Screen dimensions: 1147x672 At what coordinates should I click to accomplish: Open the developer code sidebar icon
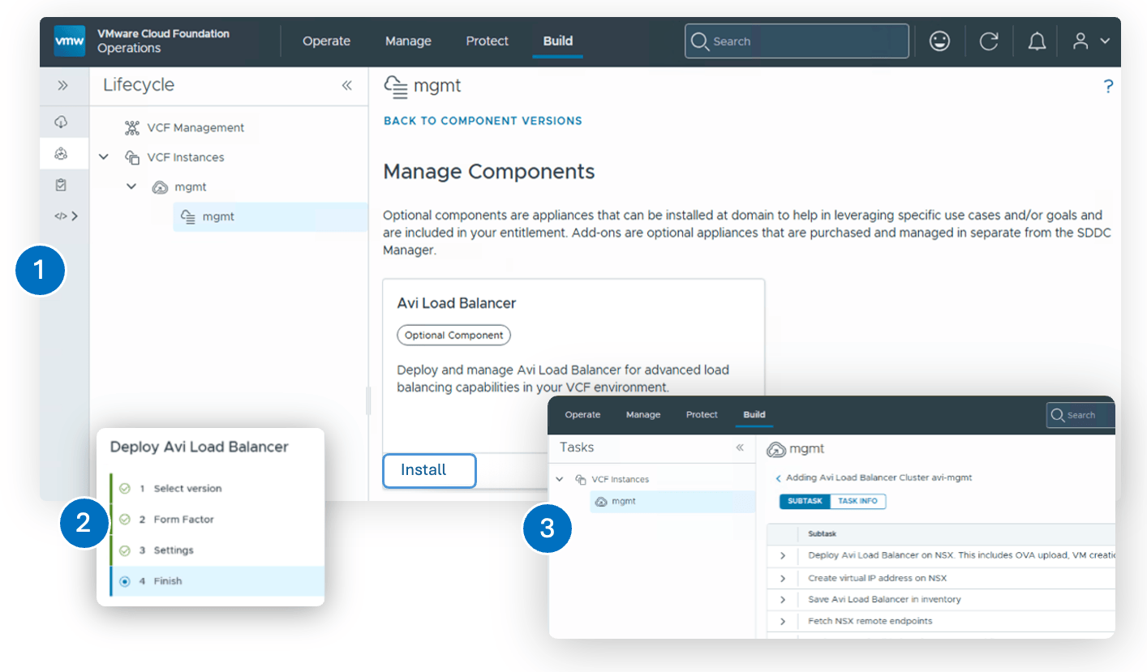point(66,216)
